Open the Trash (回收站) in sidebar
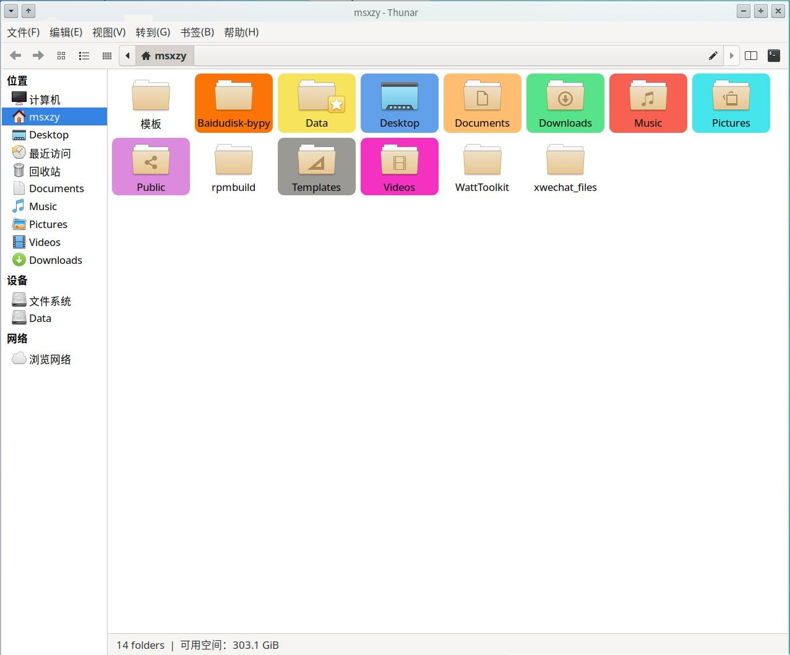Image resolution: width=790 pixels, height=655 pixels. tap(45, 171)
